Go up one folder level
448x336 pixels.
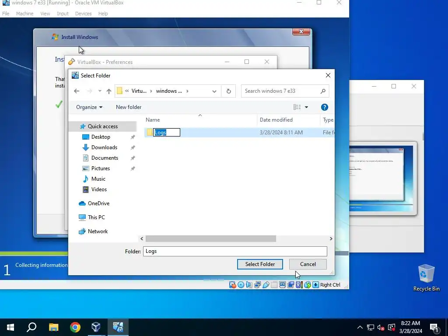(109, 91)
